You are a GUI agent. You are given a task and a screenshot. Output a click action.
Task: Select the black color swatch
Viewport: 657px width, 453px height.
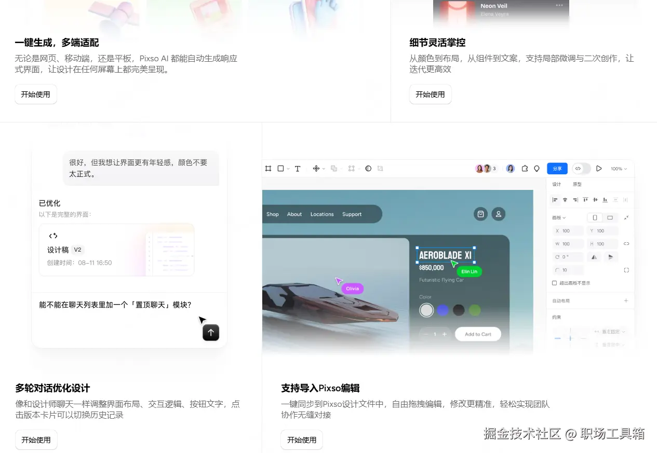tap(459, 310)
